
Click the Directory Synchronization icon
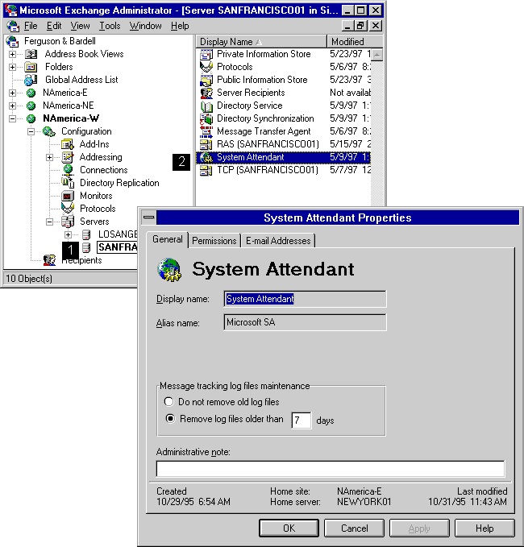coord(206,119)
